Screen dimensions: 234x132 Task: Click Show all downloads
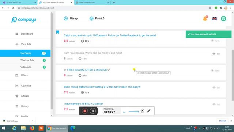(x=223, y=121)
